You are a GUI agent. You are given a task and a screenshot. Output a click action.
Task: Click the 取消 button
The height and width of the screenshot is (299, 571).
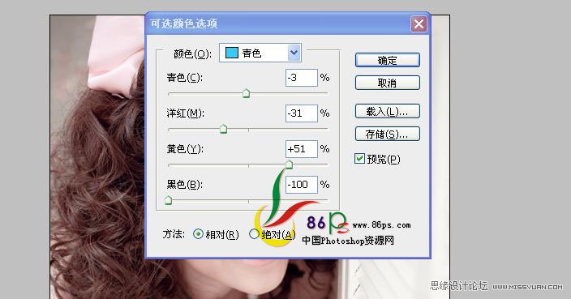[x=388, y=83]
